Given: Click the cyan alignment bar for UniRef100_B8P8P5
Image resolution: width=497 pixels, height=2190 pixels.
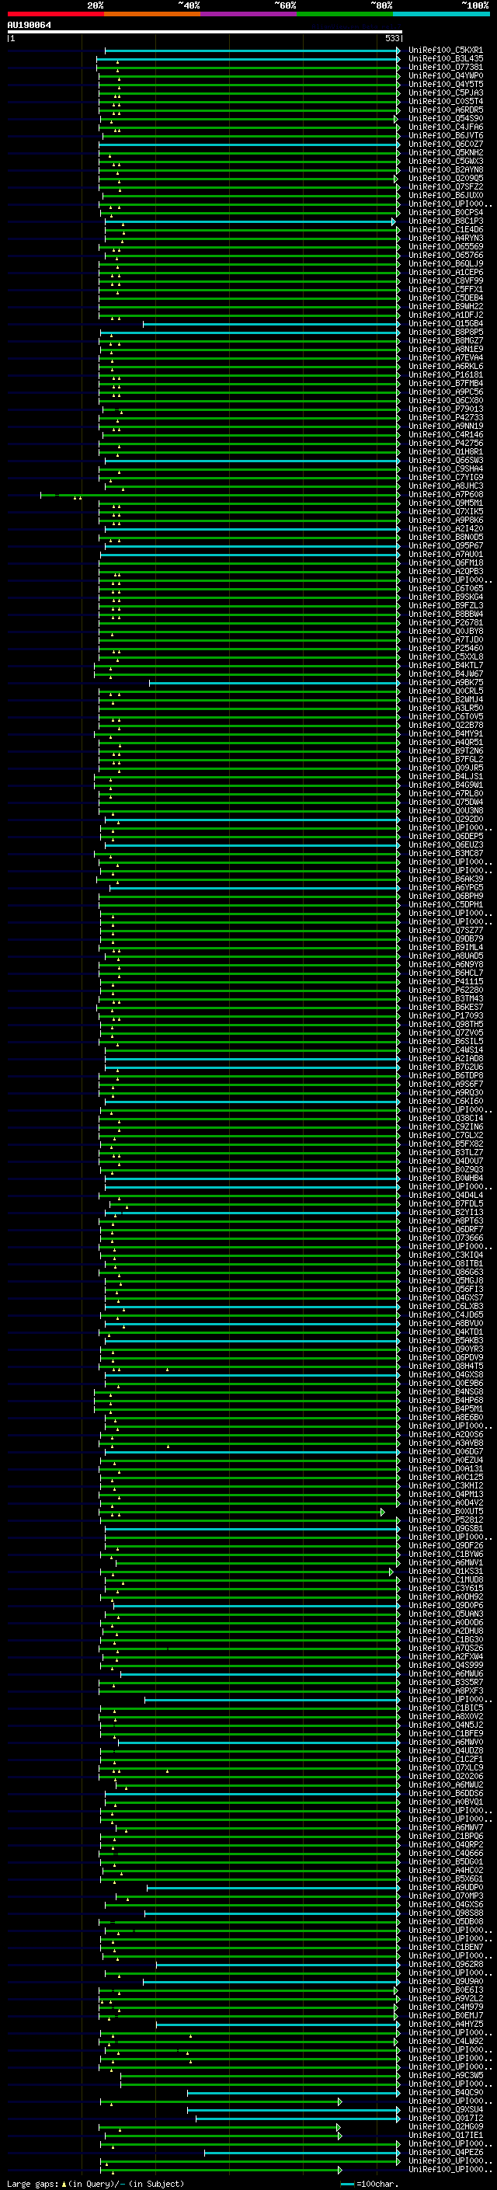Looking at the screenshot, I should coord(252,333).
